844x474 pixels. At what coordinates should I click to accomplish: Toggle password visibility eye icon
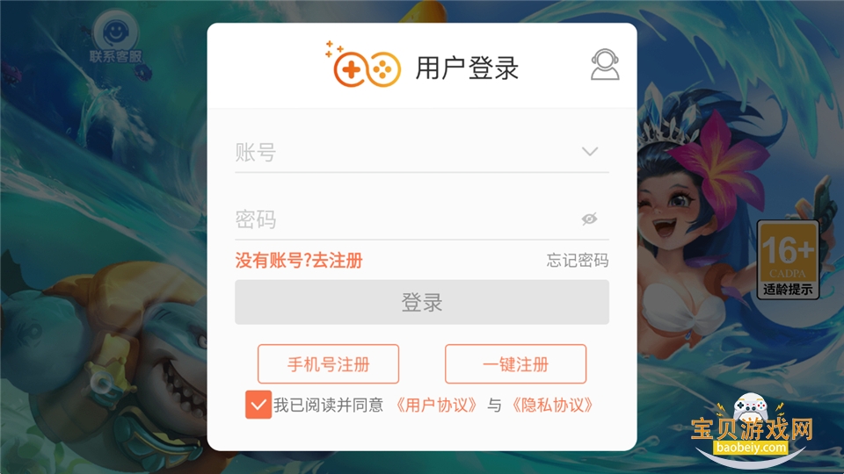coord(589,219)
